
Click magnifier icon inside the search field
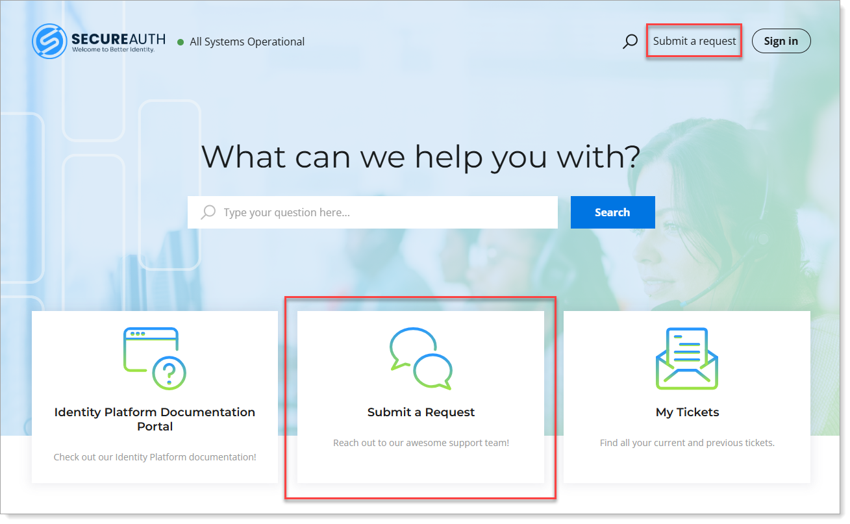pyautogui.click(x=208, y=212)
